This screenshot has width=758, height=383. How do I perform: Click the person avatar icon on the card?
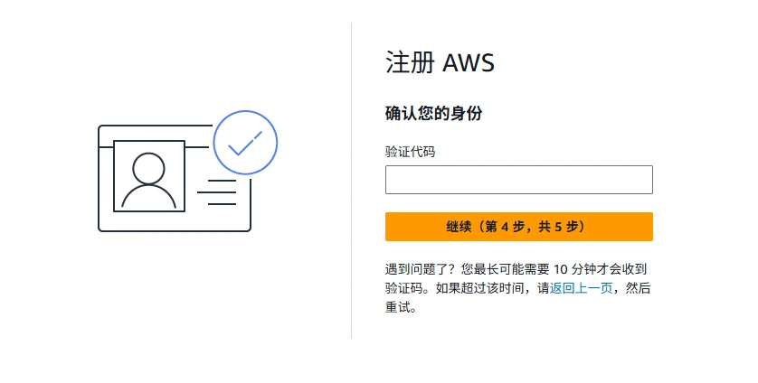(149, 178)
